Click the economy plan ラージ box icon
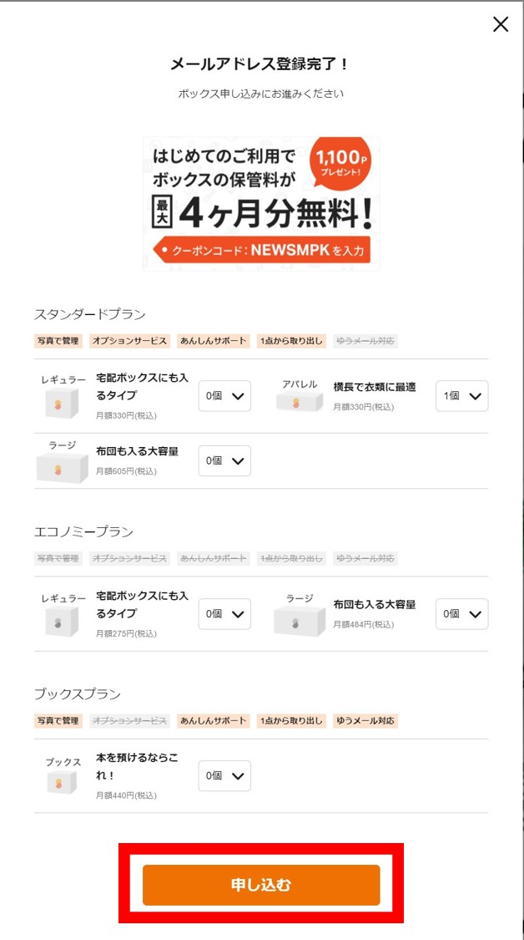524x940 pixels. 297,622
